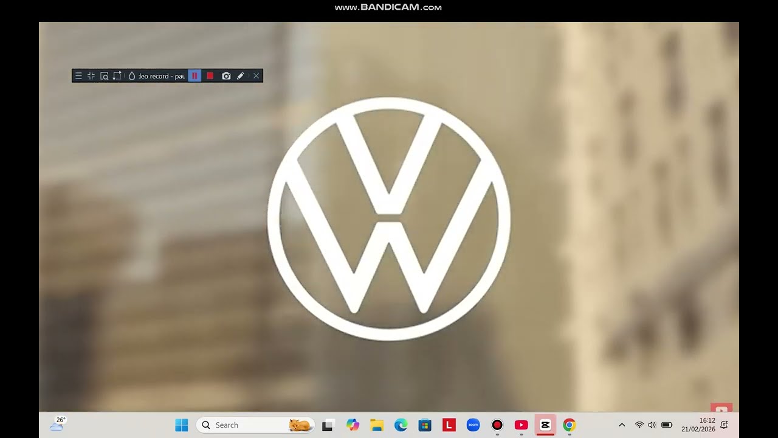The height and width of the screenshot is (438, 778).
Task: Select the find-window magnifier icon in Bandicam bar
Action: tap(104, 76)
